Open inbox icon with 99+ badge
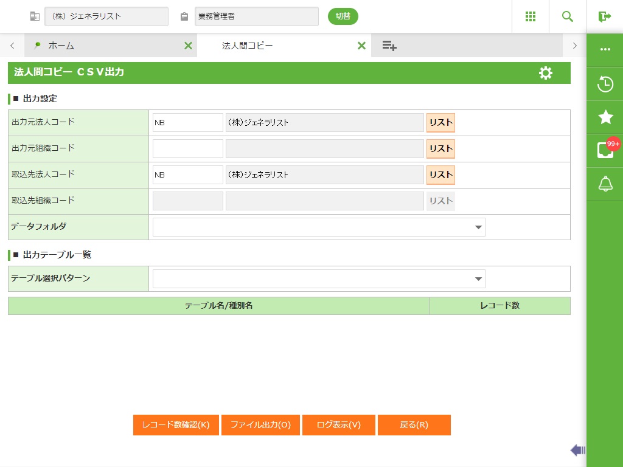This screenshot has height=467, width=623. click(605, 150)
